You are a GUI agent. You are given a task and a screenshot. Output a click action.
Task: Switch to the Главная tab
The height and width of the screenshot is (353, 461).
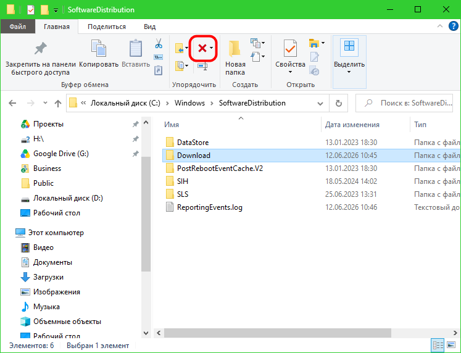pyautogui.click(x=57, y=27)
